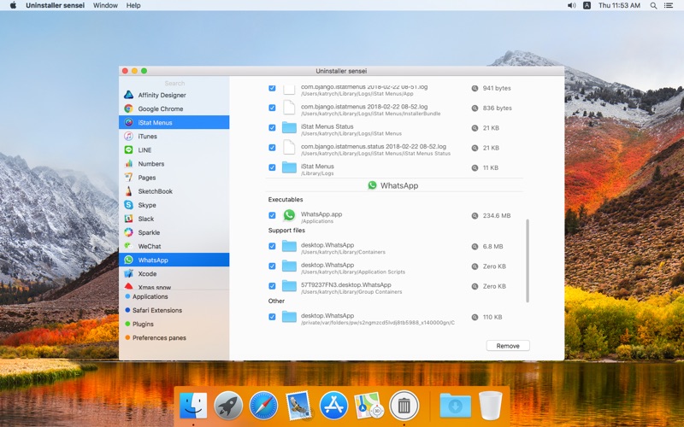
Task: Click the magnifier icon next to WhatsApp.app
Action: click(x=475, y=215)
